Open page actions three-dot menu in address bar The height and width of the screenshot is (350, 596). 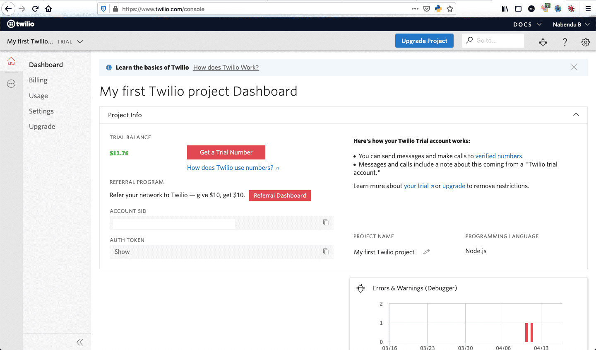(415, 9)
